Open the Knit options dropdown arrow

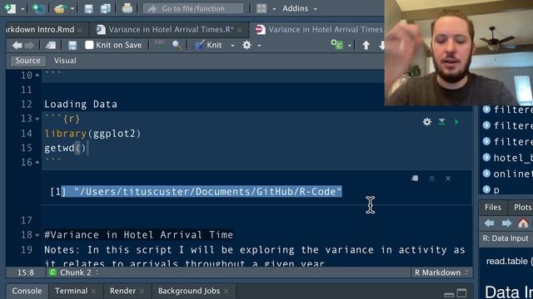tap(232, 45)
